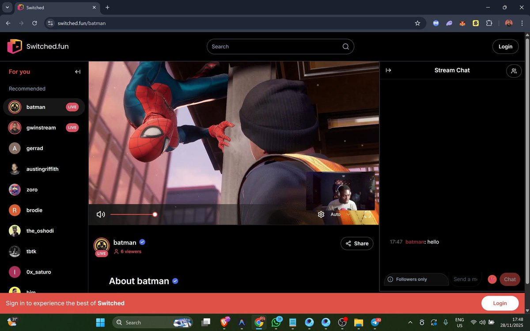
Task: Click the Followers only label
Action: tap(412, 279)
